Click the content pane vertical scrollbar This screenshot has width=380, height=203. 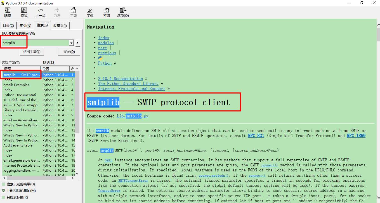[x=378, y=111]
